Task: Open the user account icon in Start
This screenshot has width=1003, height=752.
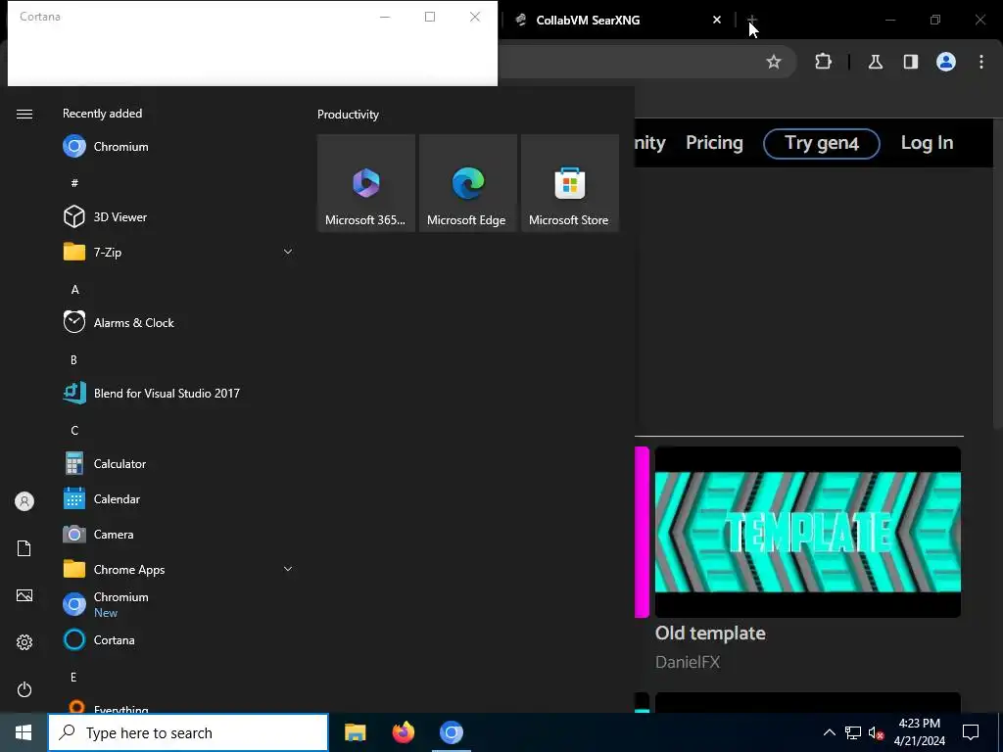Action: pos(24,501)
